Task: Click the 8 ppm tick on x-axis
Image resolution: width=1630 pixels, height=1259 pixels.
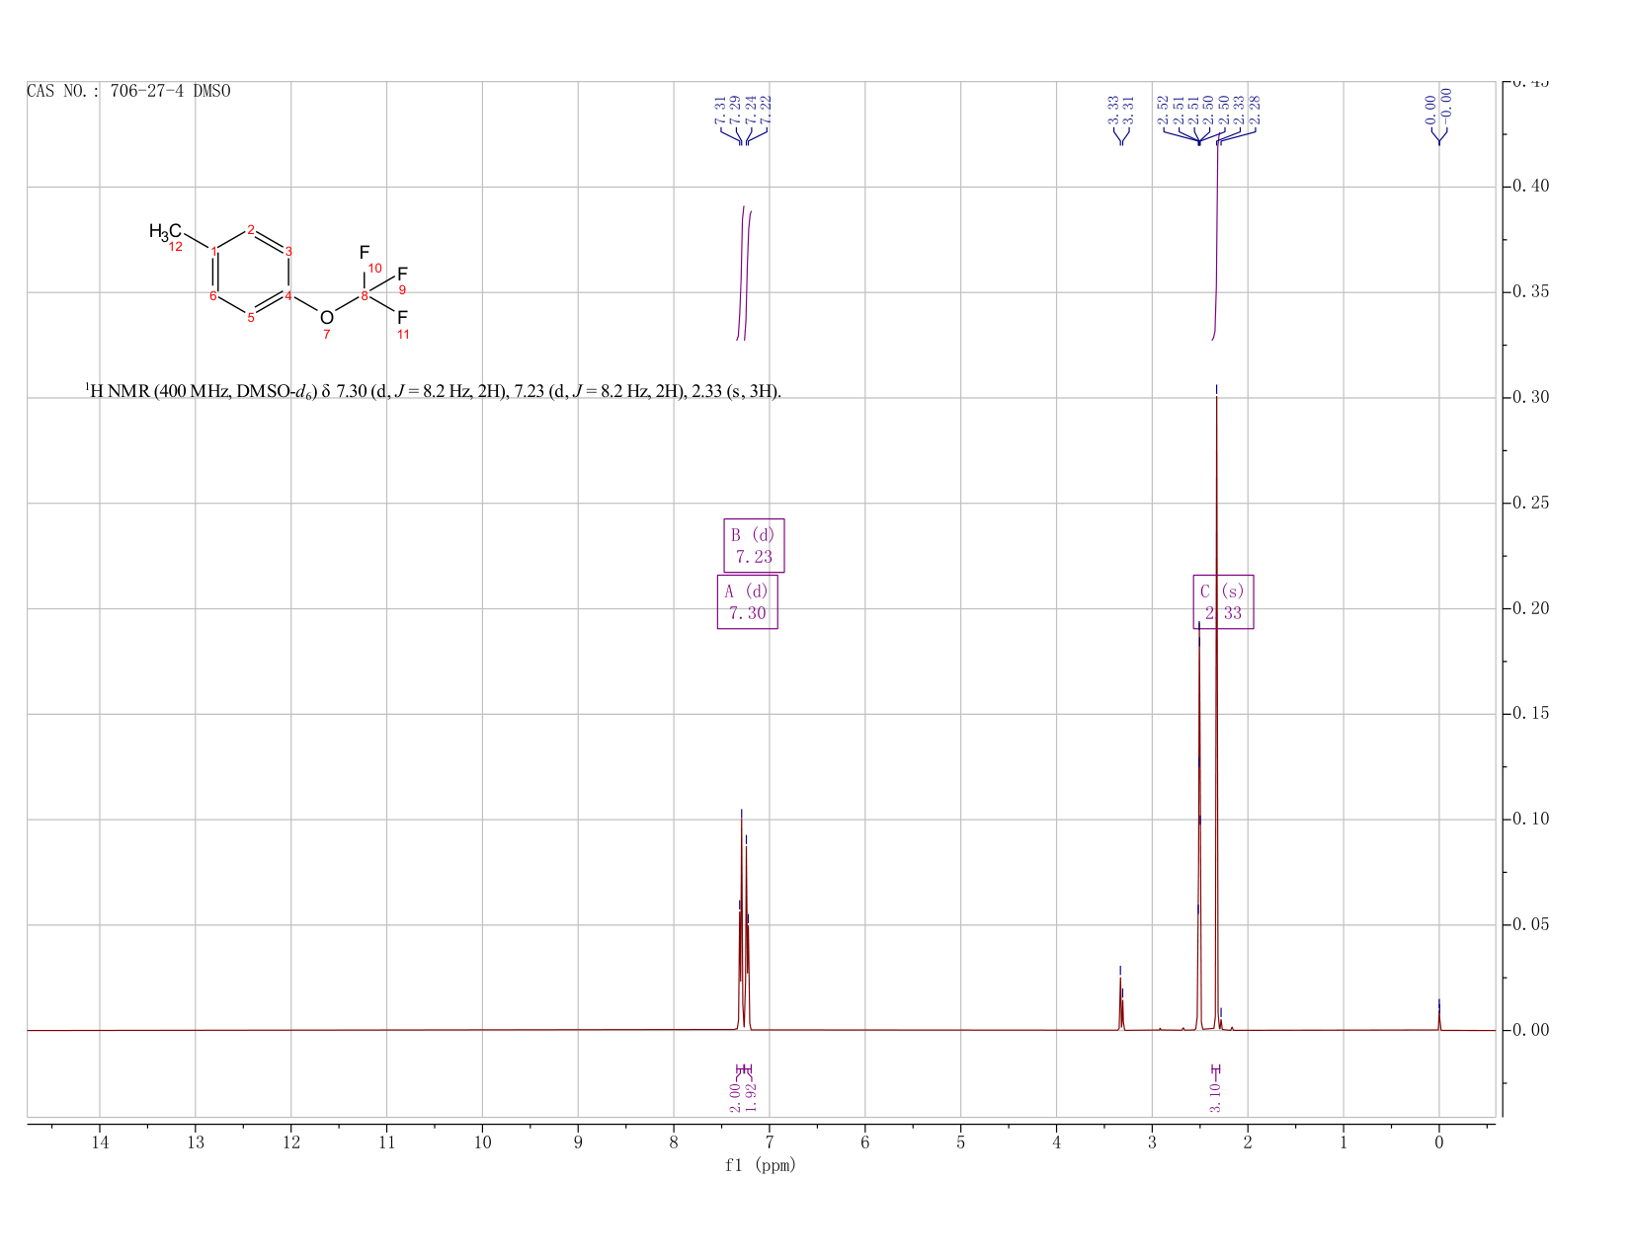Action: click(674, 1142)
